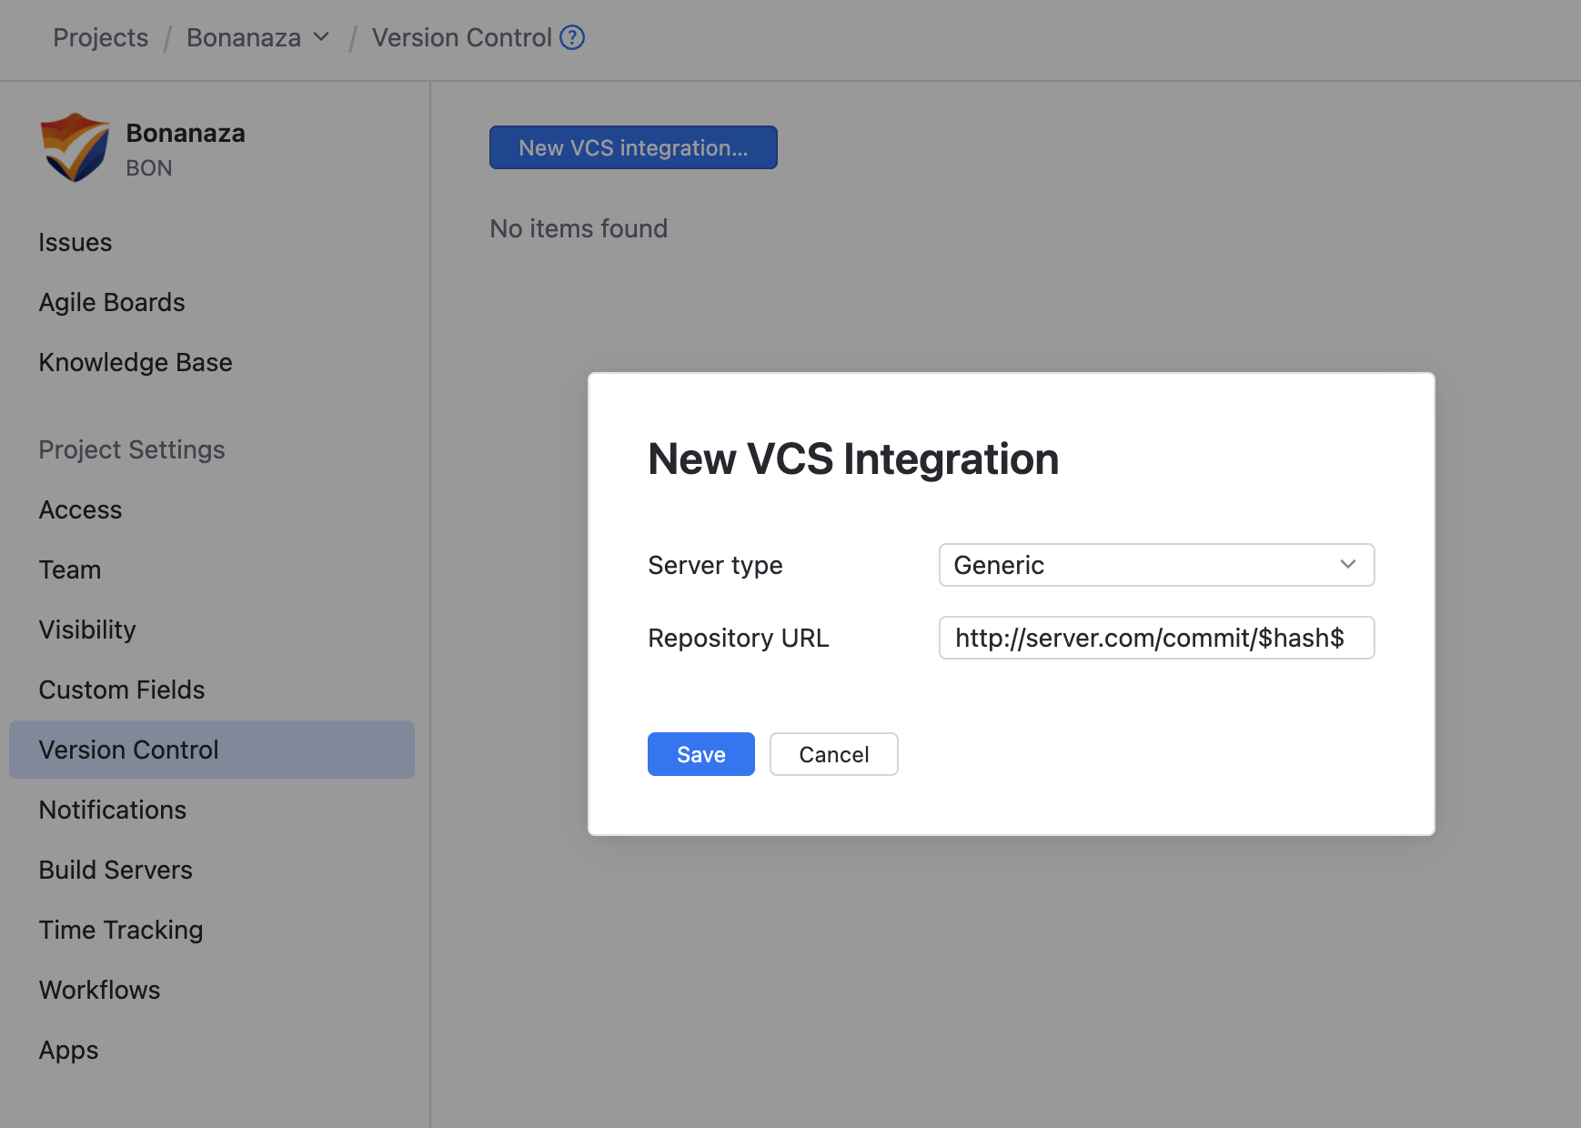Open the Knowledge Base
1581x1128 pixels.
(x=135, y=362)
